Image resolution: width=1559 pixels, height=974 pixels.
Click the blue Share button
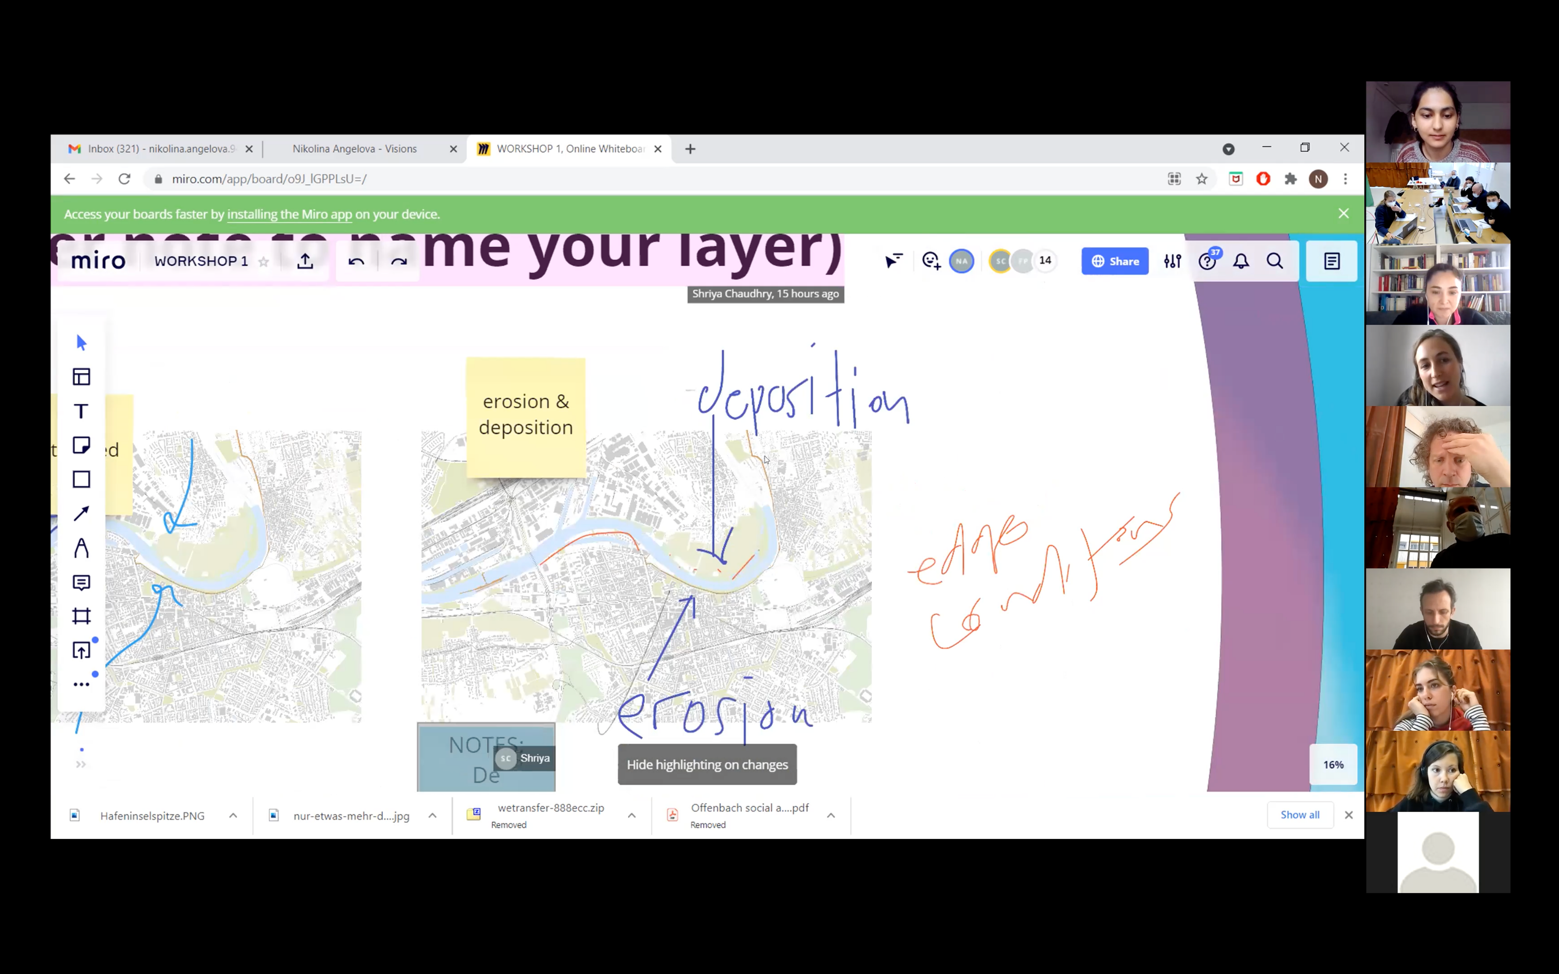click(x=1114, y=261)
